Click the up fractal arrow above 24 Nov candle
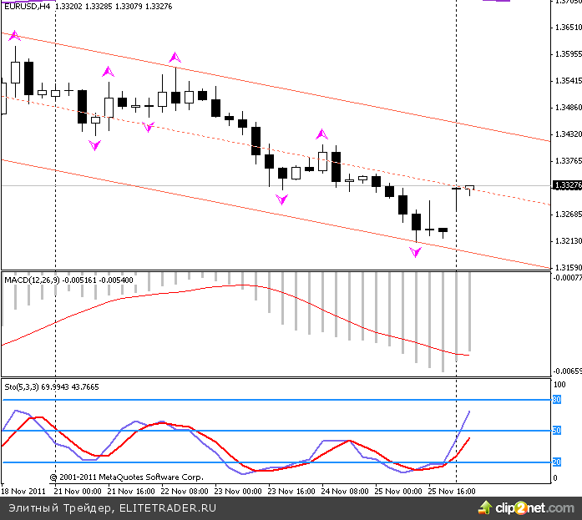 322,134
